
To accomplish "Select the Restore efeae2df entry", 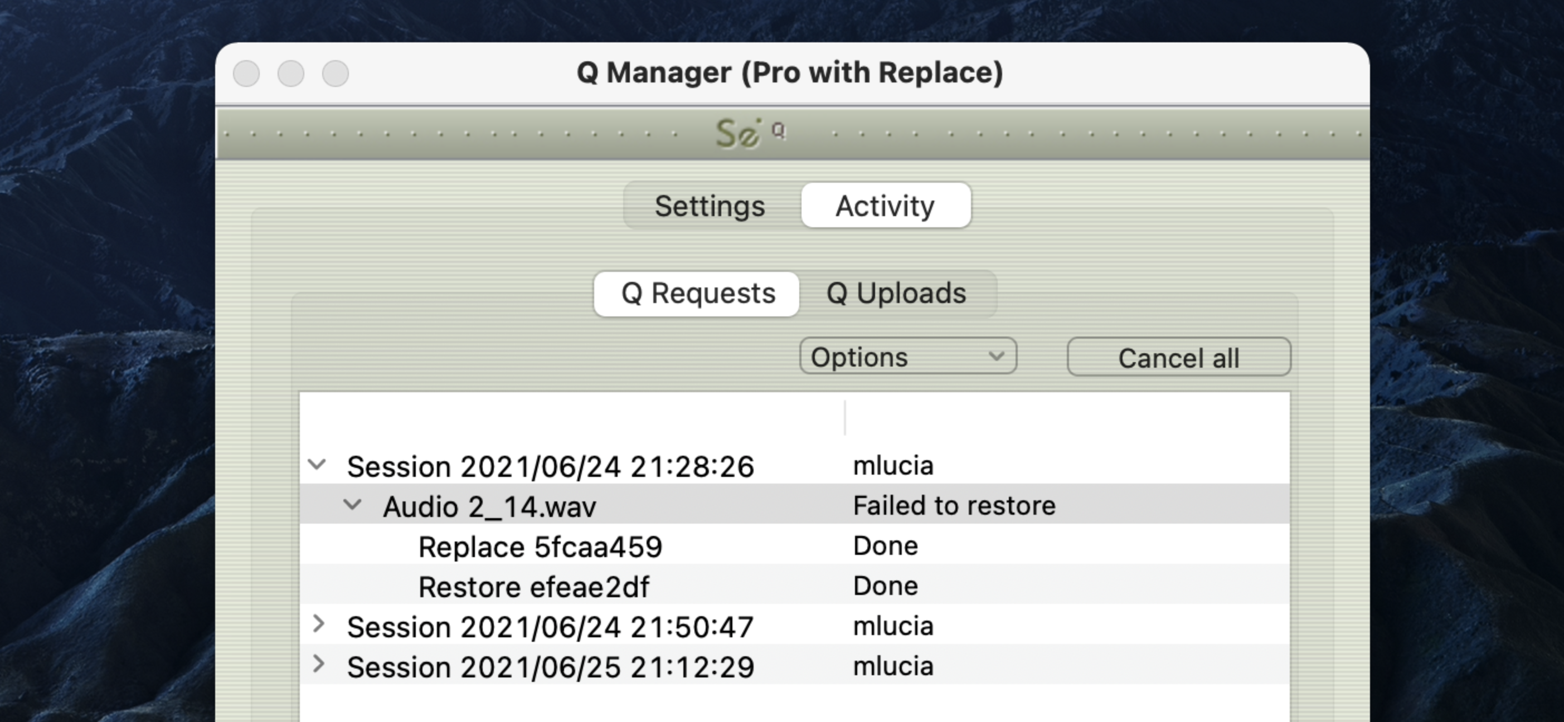I will click(533, 587).
